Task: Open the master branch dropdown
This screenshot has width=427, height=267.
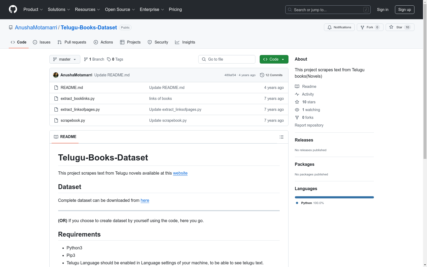Action: pos(65,59)
